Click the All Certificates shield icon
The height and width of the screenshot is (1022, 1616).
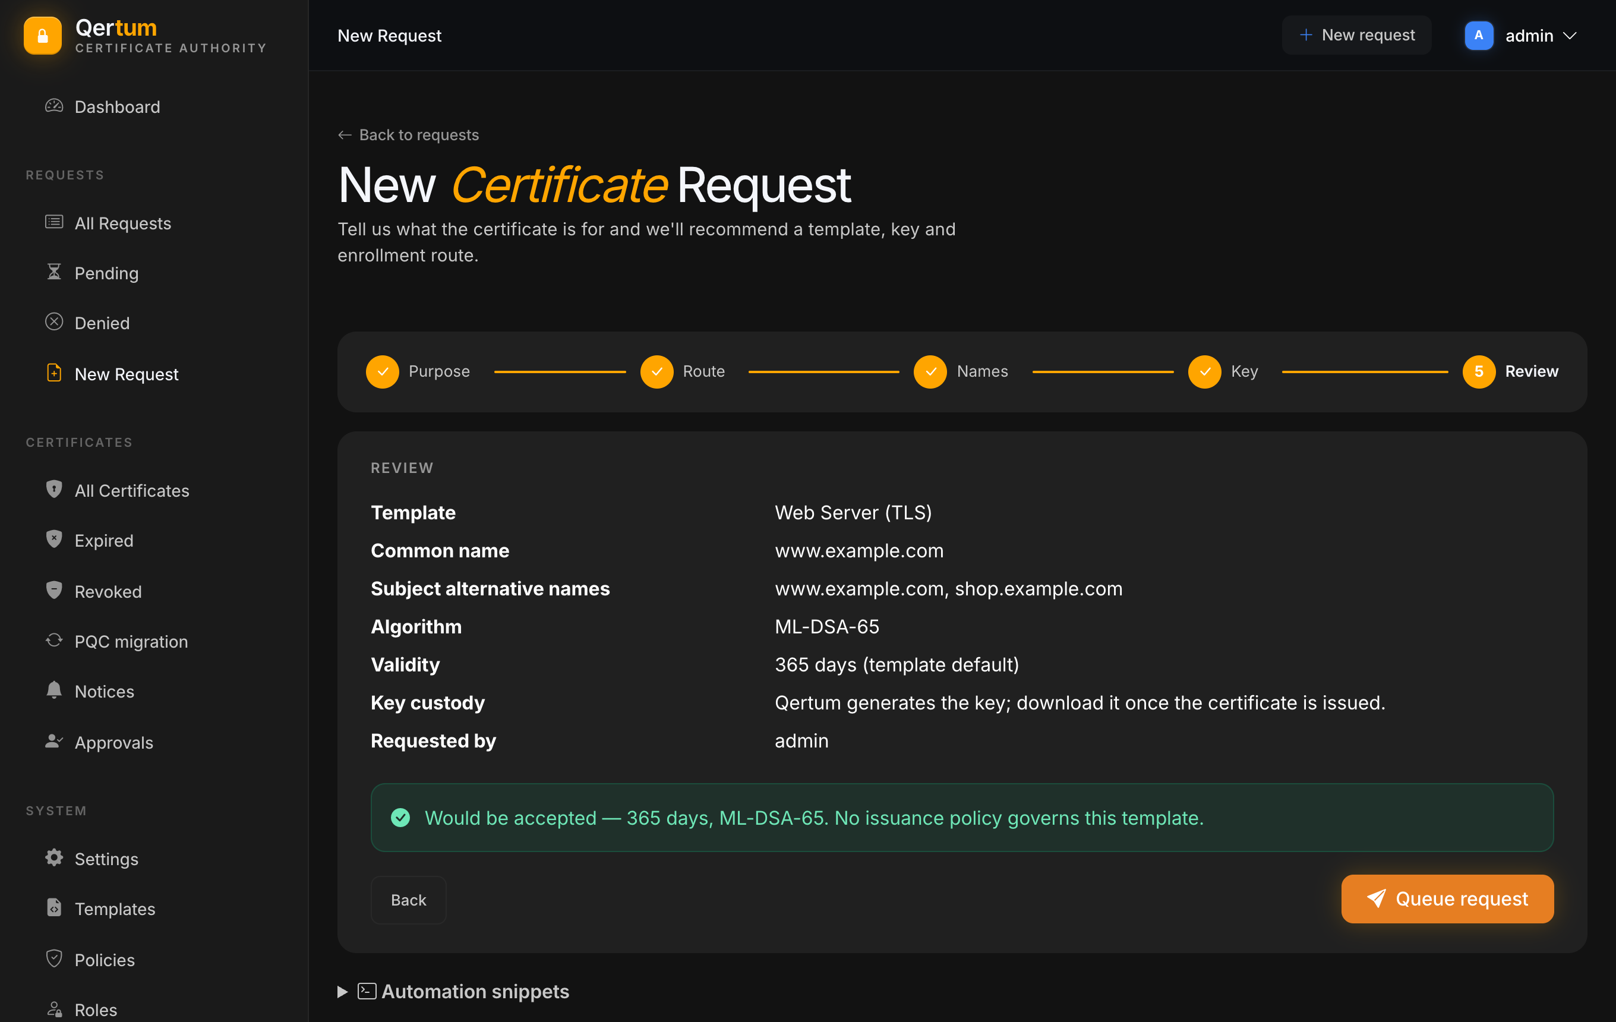point(54,489)
